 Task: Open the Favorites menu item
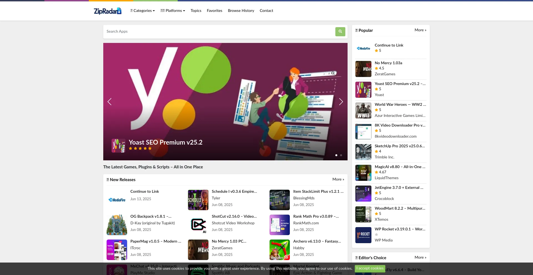214,11
